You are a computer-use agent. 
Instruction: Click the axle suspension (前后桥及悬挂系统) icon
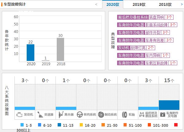click(142, 114)
